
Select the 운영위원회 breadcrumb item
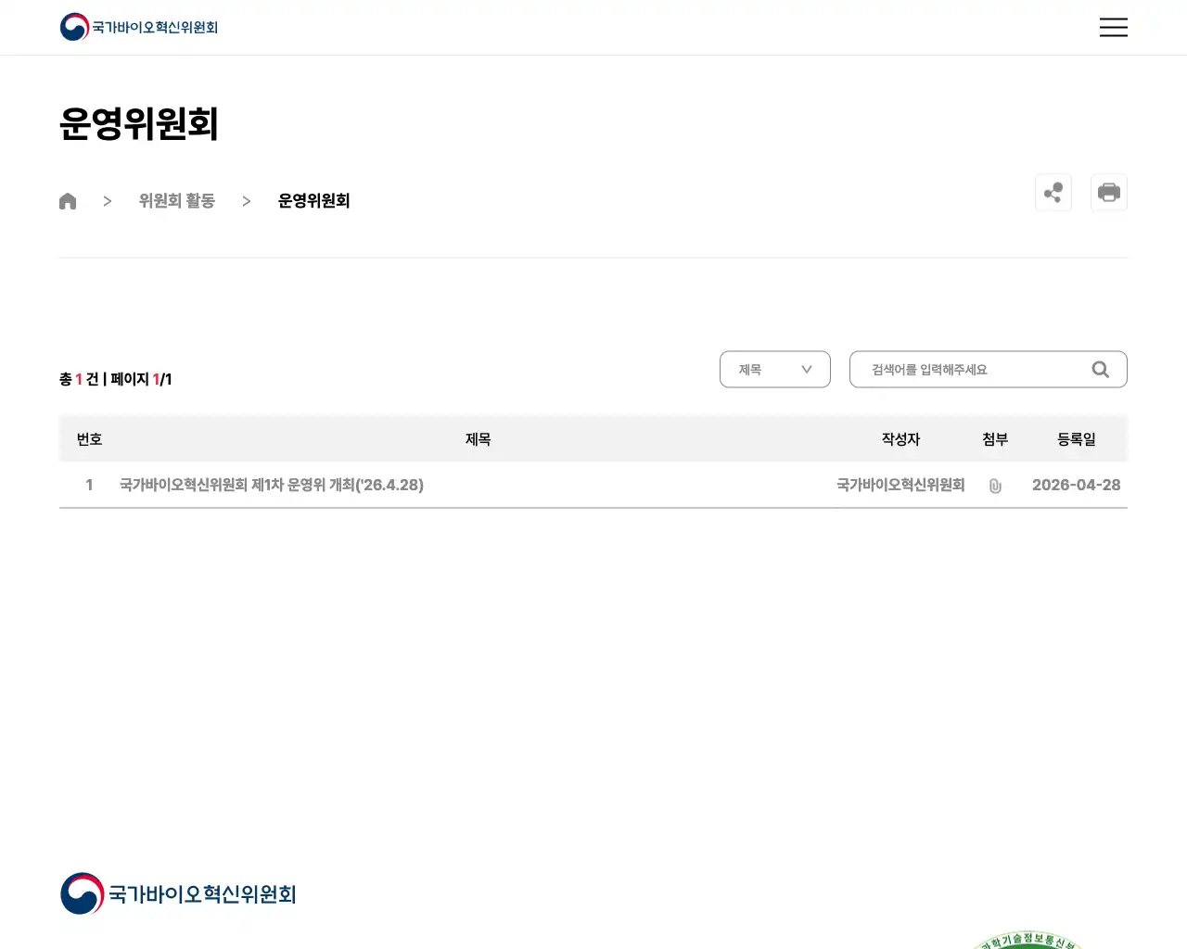coord(314,201)
